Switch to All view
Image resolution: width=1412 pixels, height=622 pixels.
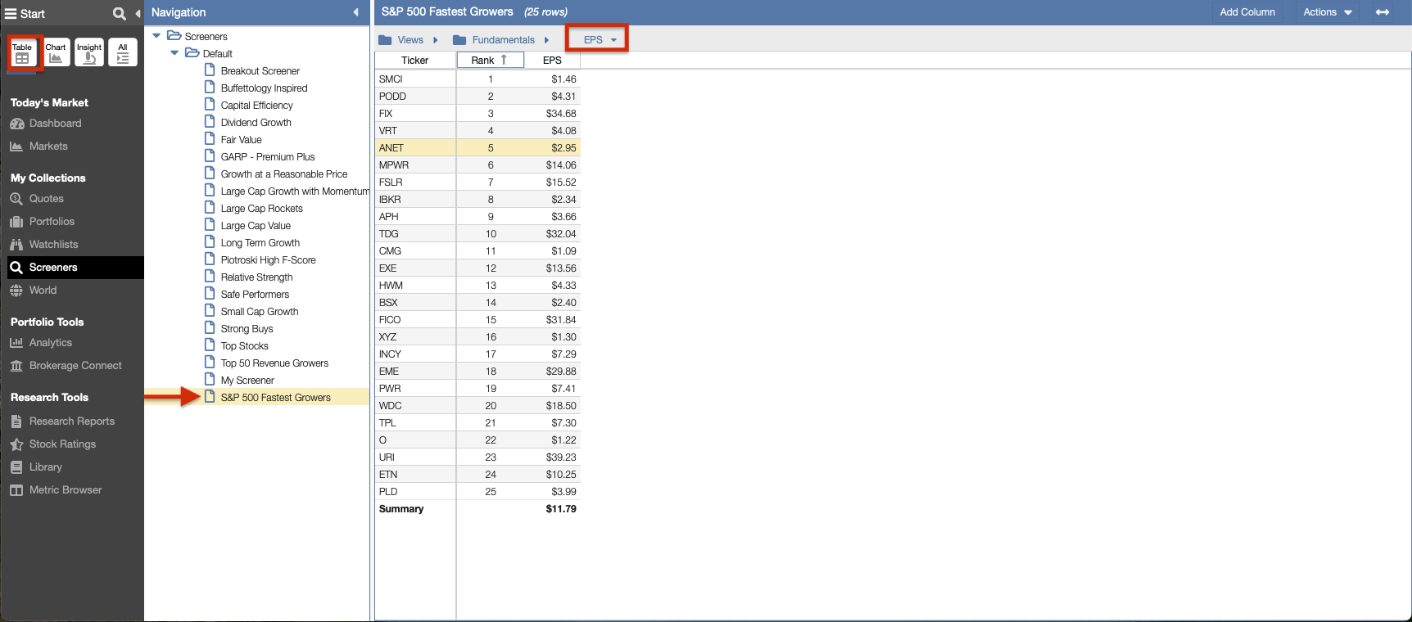[123, 53]
